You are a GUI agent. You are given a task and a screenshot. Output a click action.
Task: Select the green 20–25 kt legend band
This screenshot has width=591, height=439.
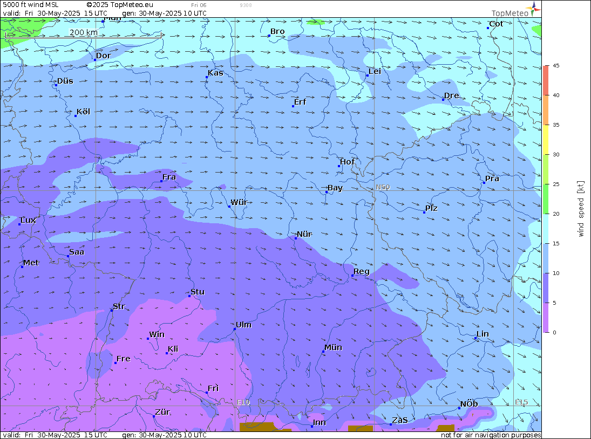click(x=546, y=199)
